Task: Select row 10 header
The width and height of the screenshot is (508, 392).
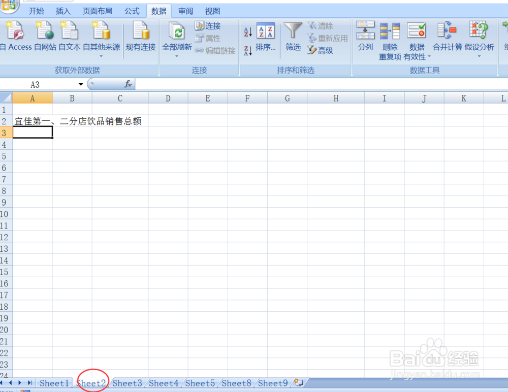Action: click(6, 214)
